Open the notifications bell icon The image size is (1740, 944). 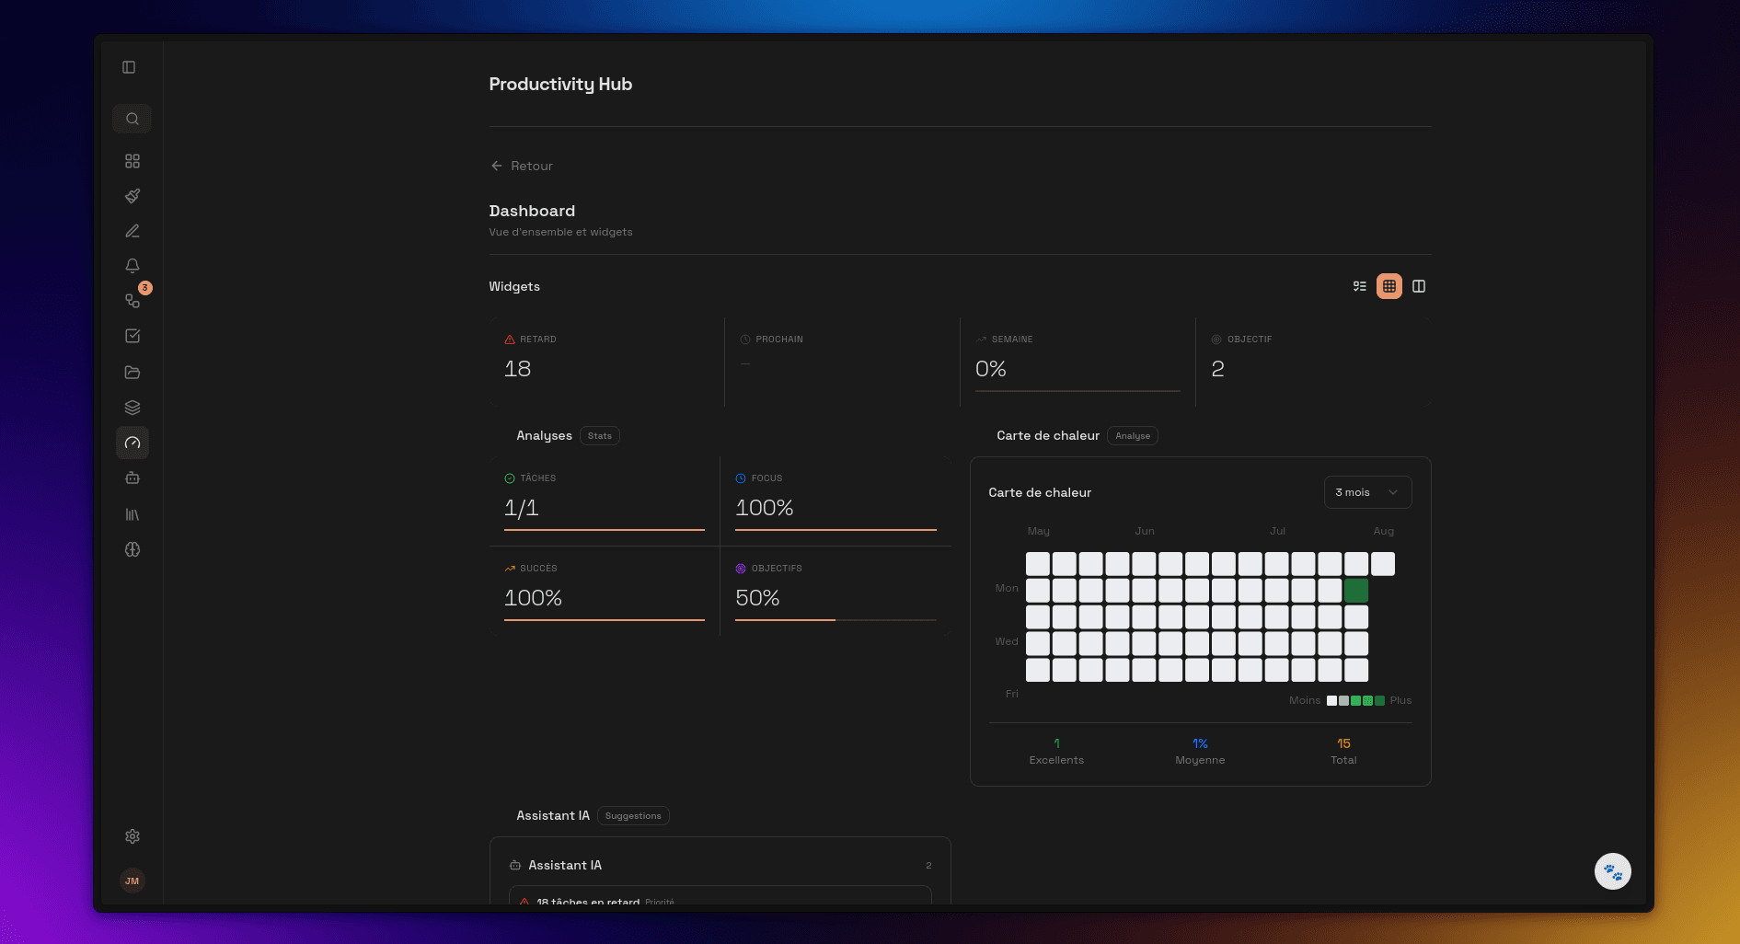[x=133, y=266]
